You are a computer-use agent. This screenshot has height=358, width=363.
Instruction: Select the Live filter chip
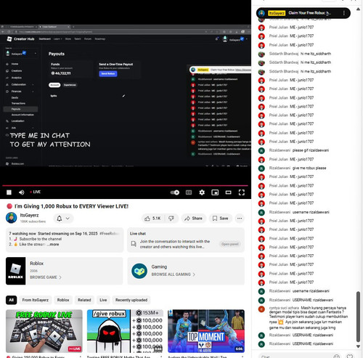[103, 300]
